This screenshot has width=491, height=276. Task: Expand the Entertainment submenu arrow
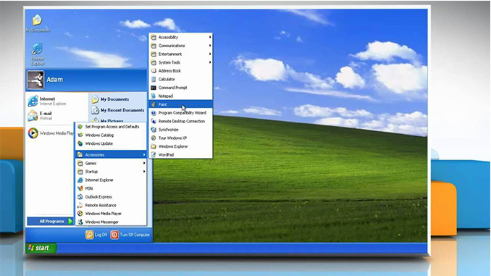point(210,54)
